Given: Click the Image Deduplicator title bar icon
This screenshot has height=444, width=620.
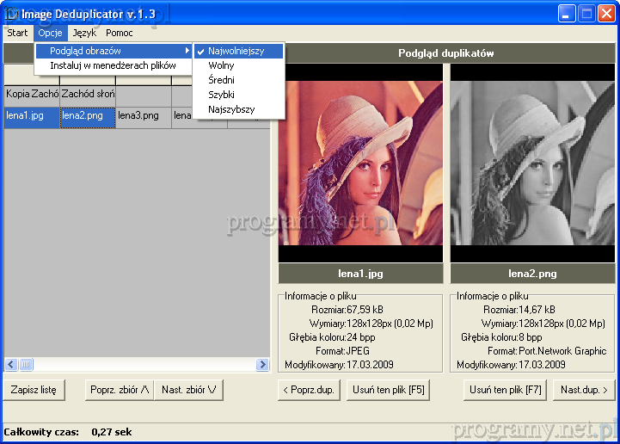Looking at the screenshot, I should coord(11,13).
